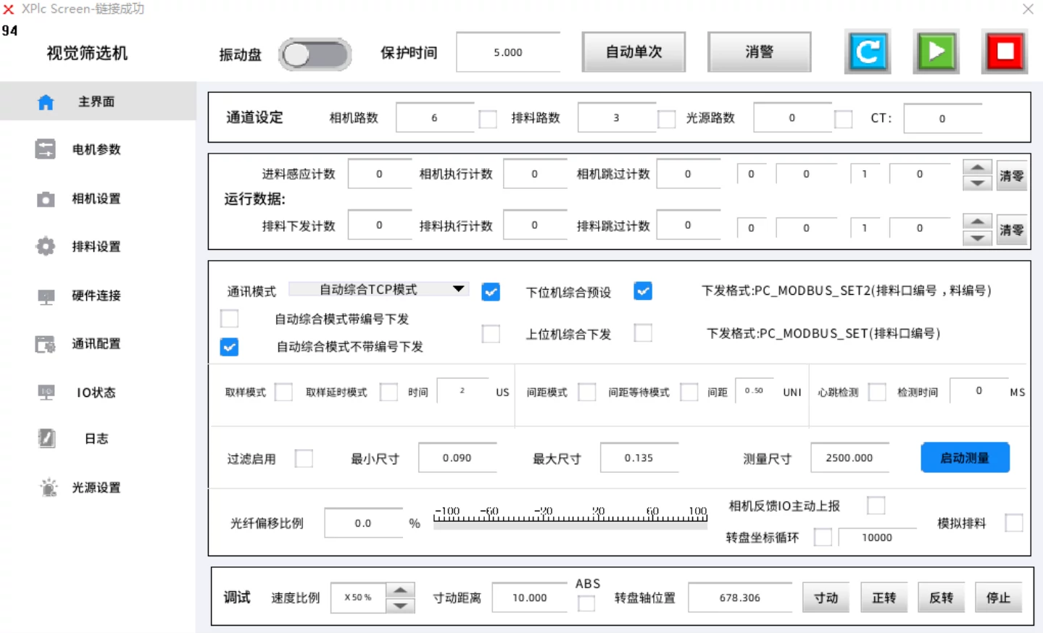Toggle the 振动盘 switch
The image size is (1043, 633).
click(315, 54)
